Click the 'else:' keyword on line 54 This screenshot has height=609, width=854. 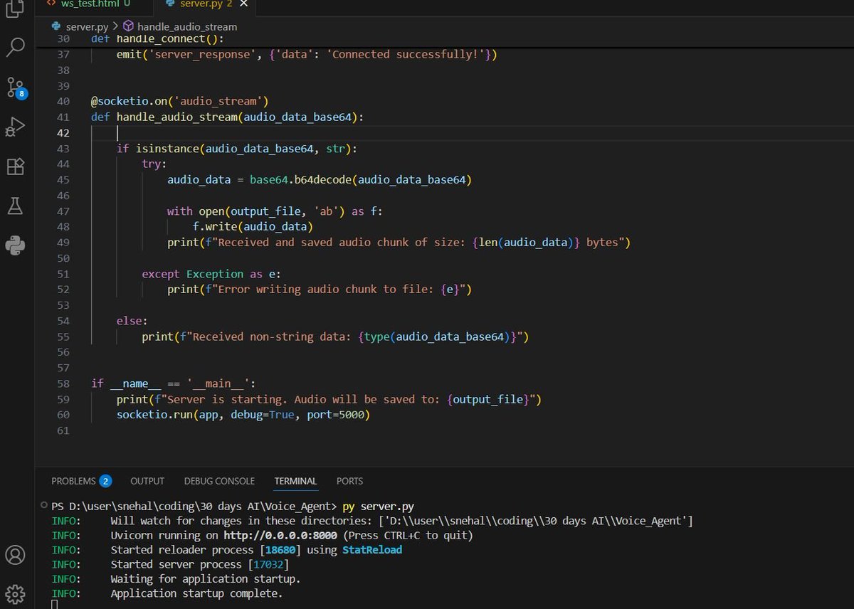132,321
